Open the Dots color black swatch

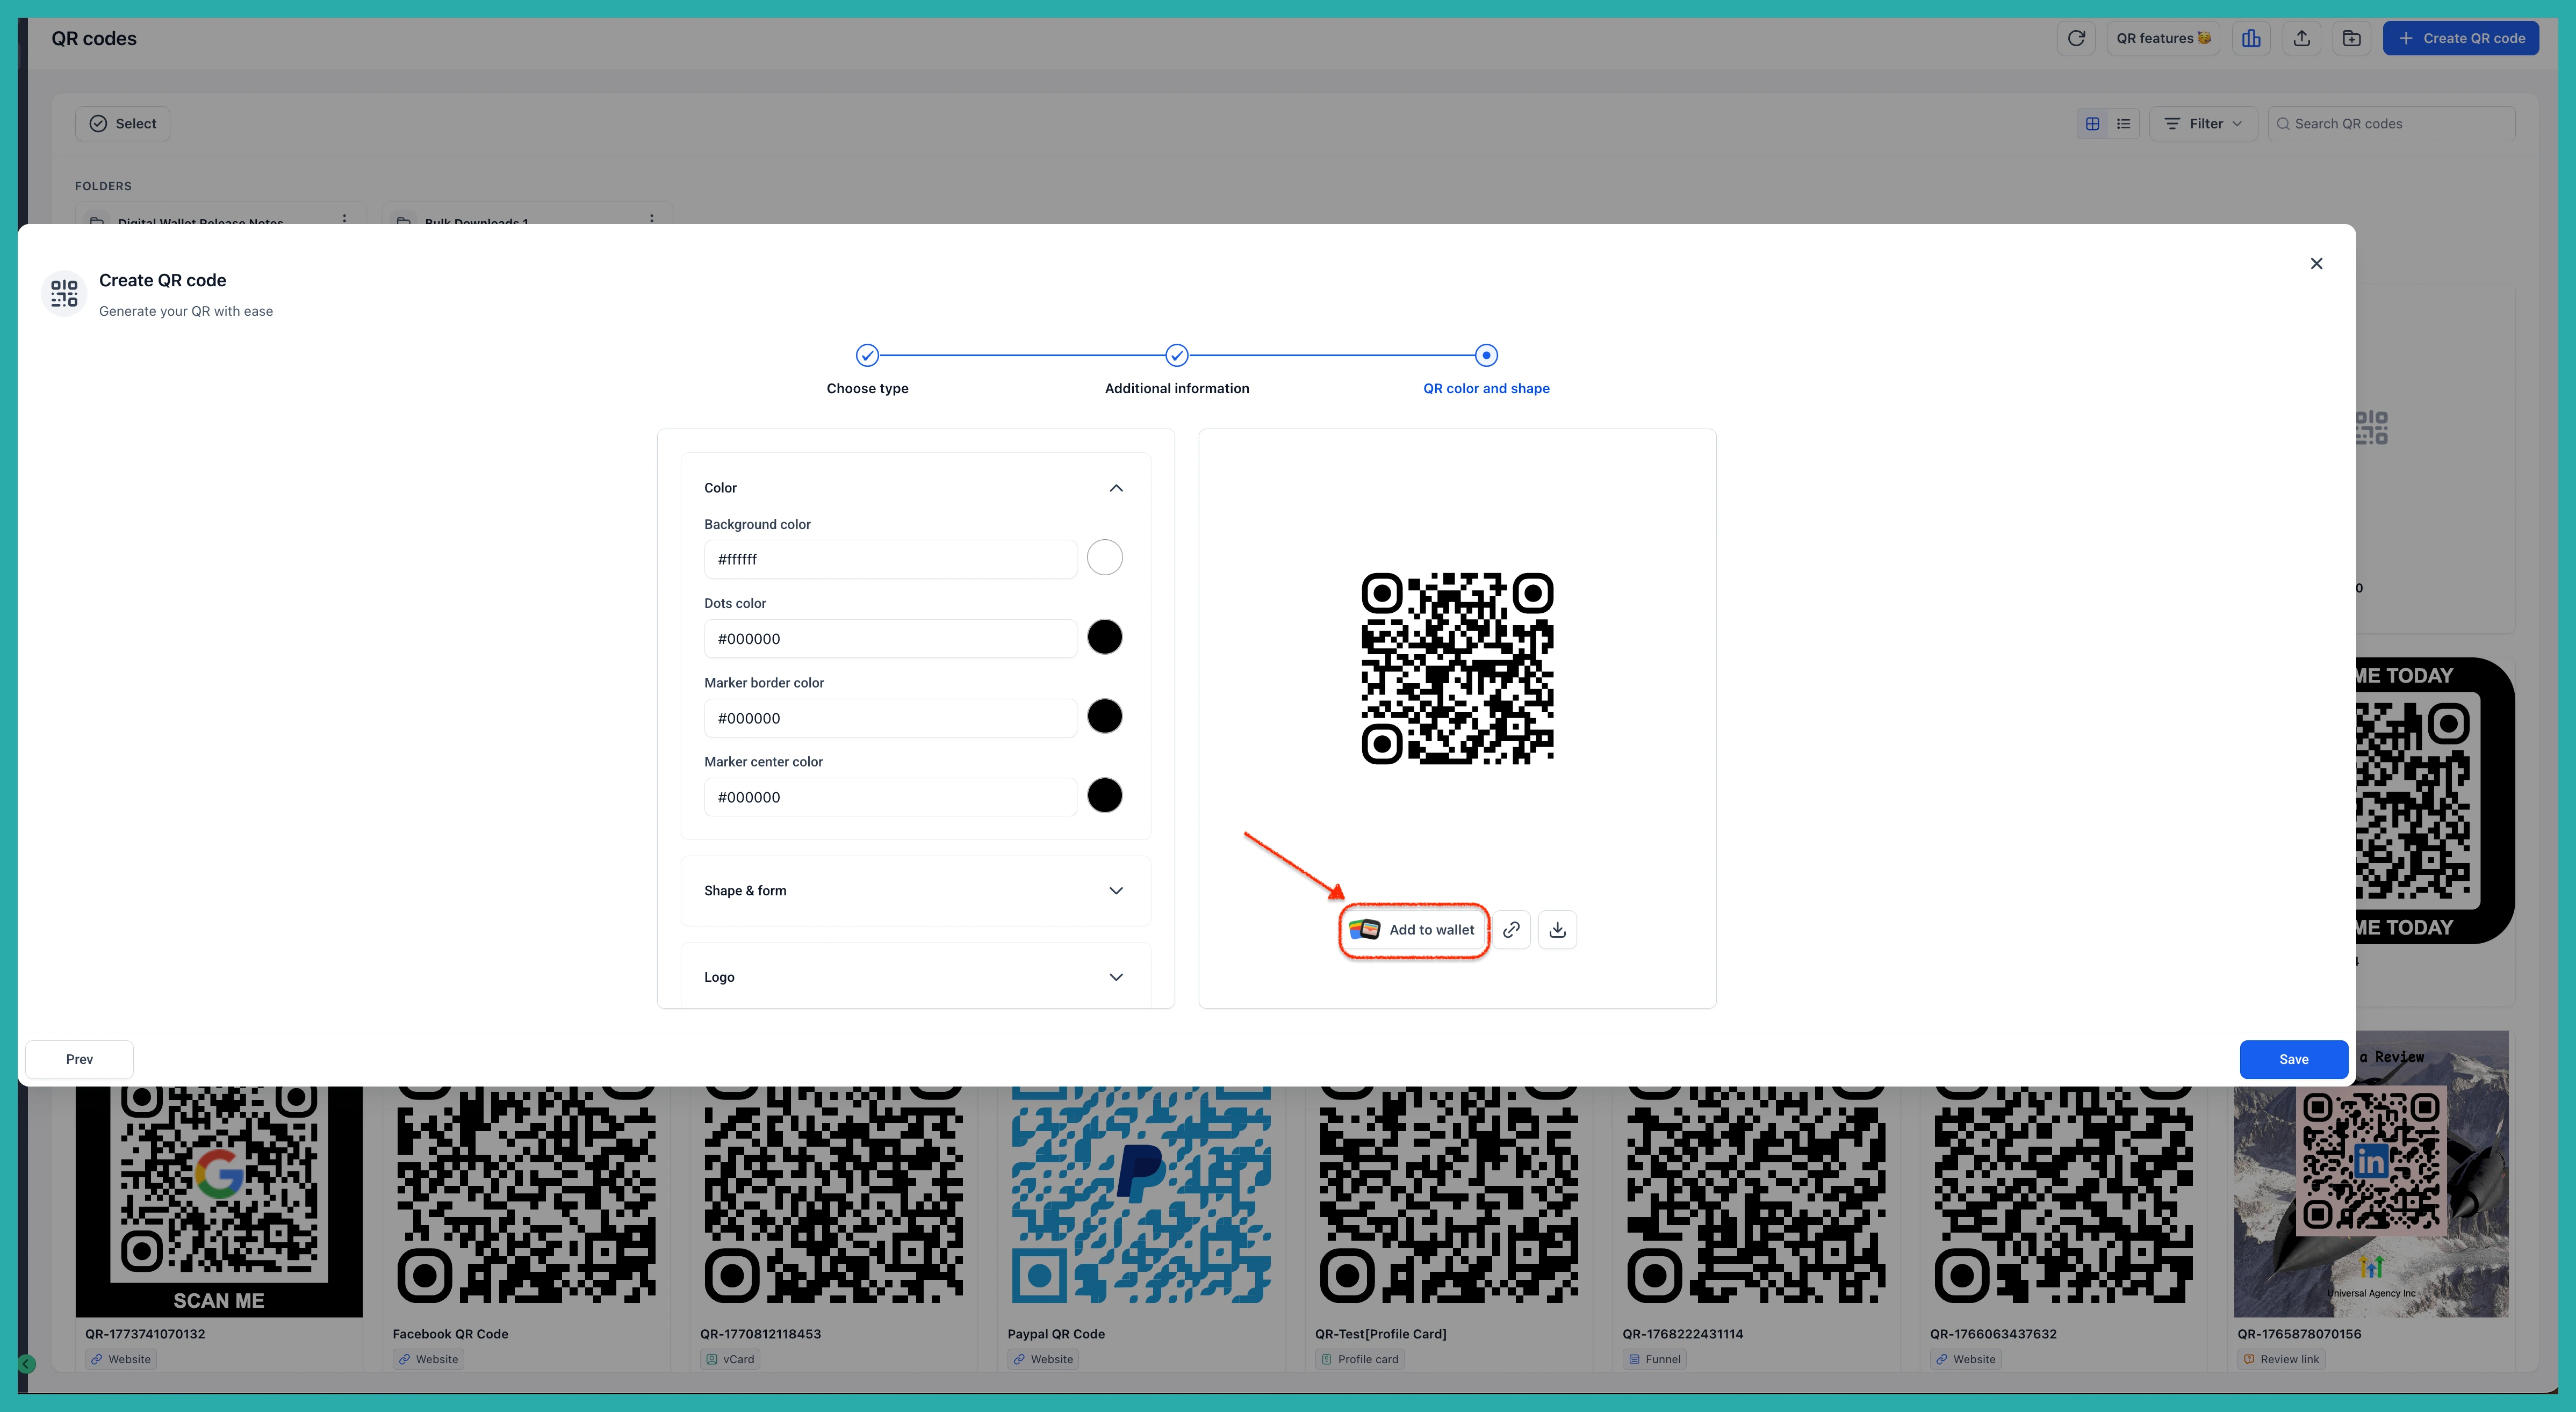coord(1104,636)
